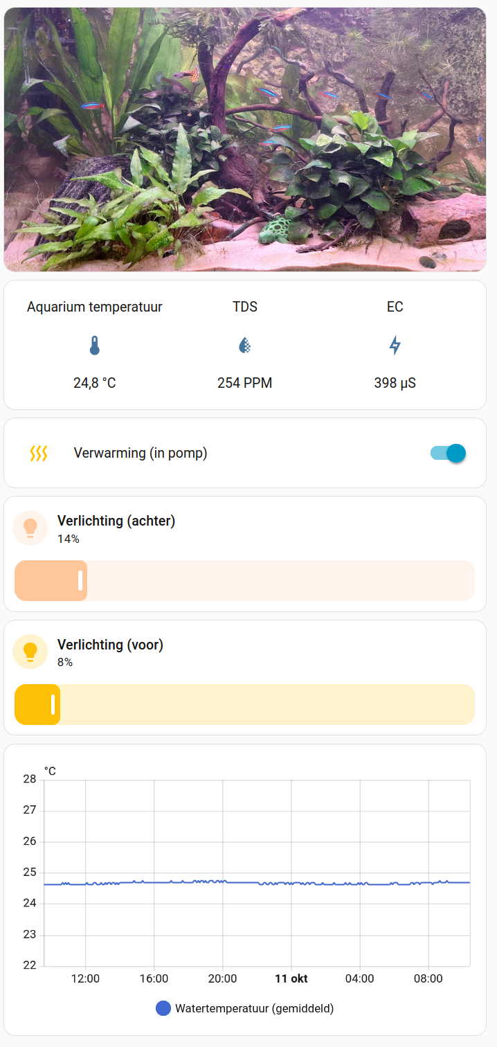
Task: Open the Verwarming (in pomp) entity details
Action: pos(141,454)
